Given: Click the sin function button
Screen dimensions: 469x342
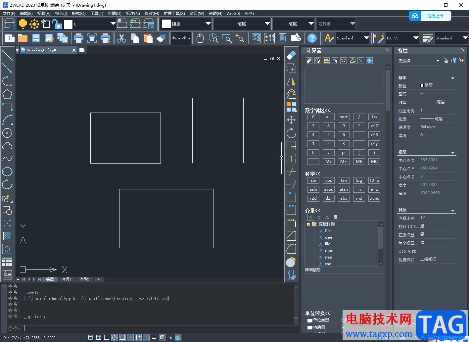Looking at the screenshot, I should 313,180.
